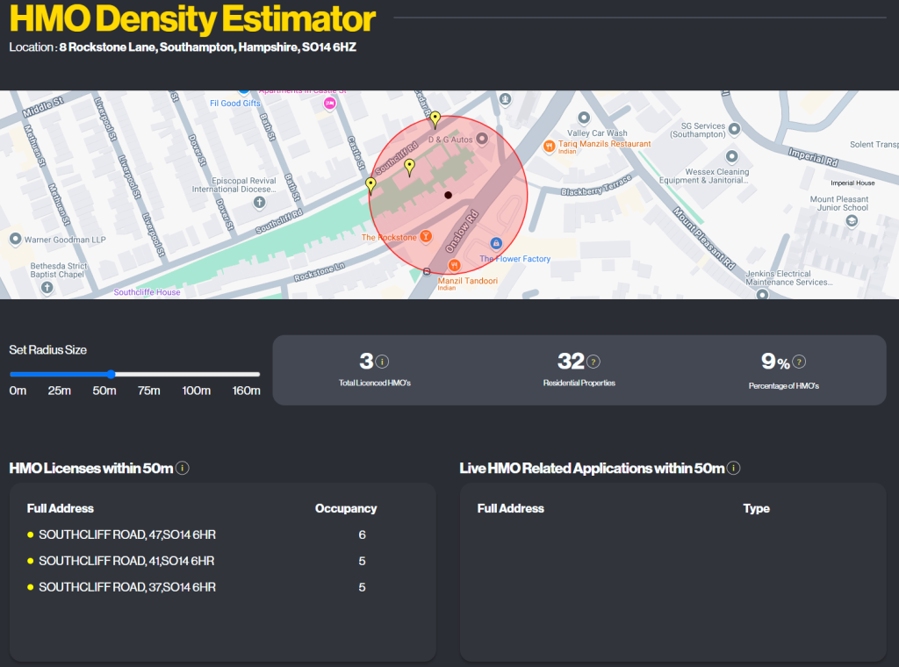Click Fil Good Gifts label on map
Viewport: 899px width, 667px height.
235,104
